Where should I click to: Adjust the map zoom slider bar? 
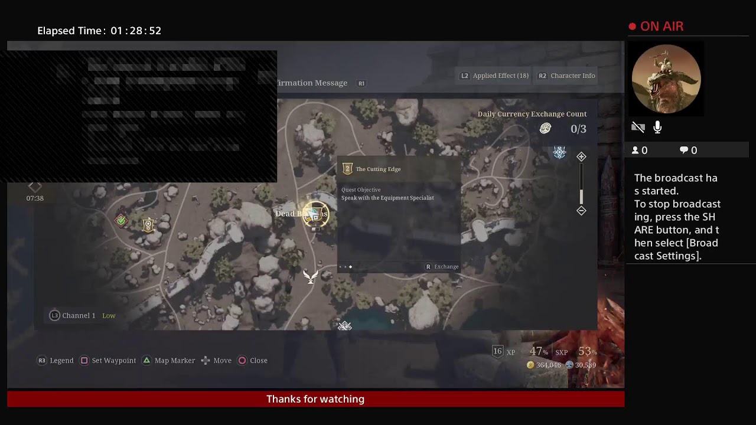tap(581, 184)
